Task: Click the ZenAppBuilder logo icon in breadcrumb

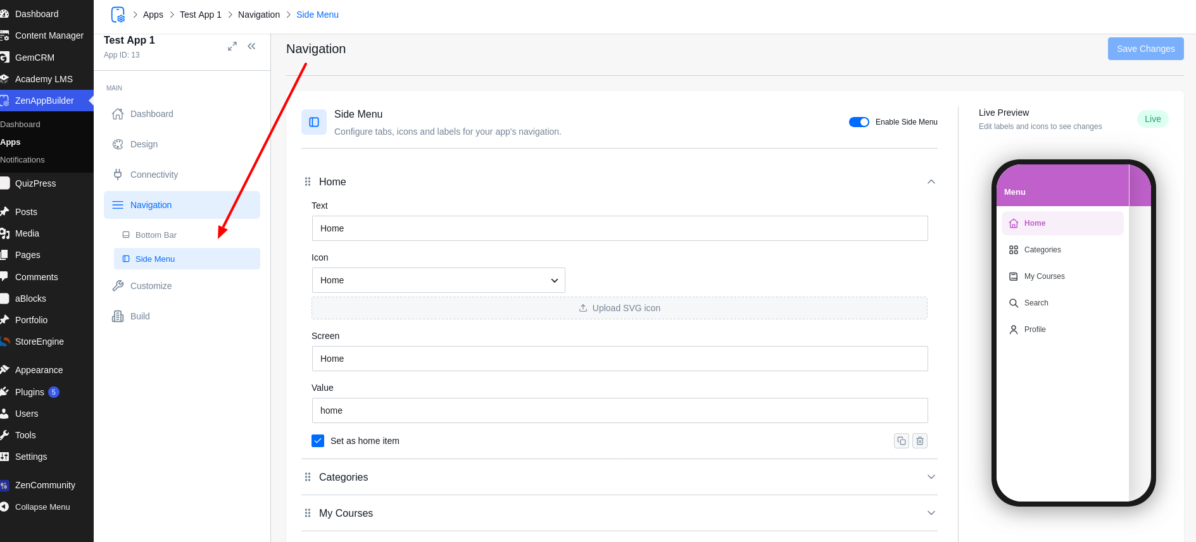Action: click(118, 15)
